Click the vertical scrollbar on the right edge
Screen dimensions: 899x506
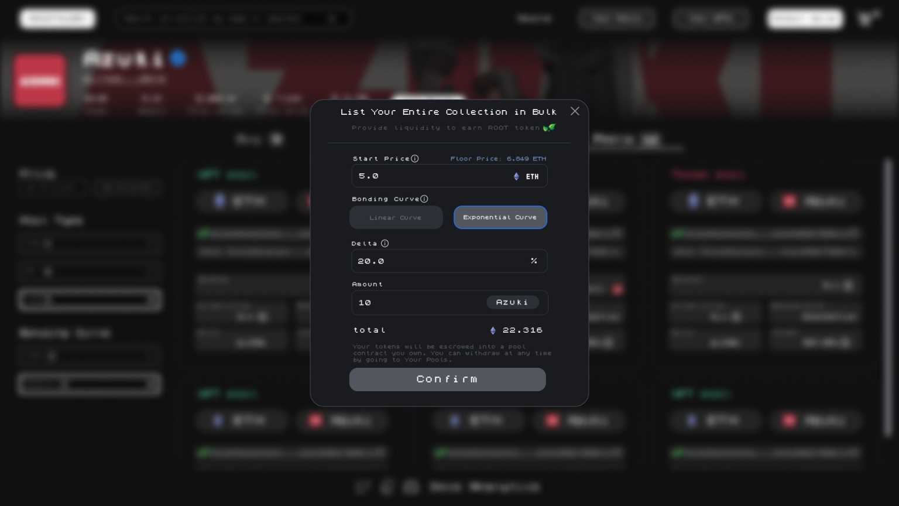888,299
